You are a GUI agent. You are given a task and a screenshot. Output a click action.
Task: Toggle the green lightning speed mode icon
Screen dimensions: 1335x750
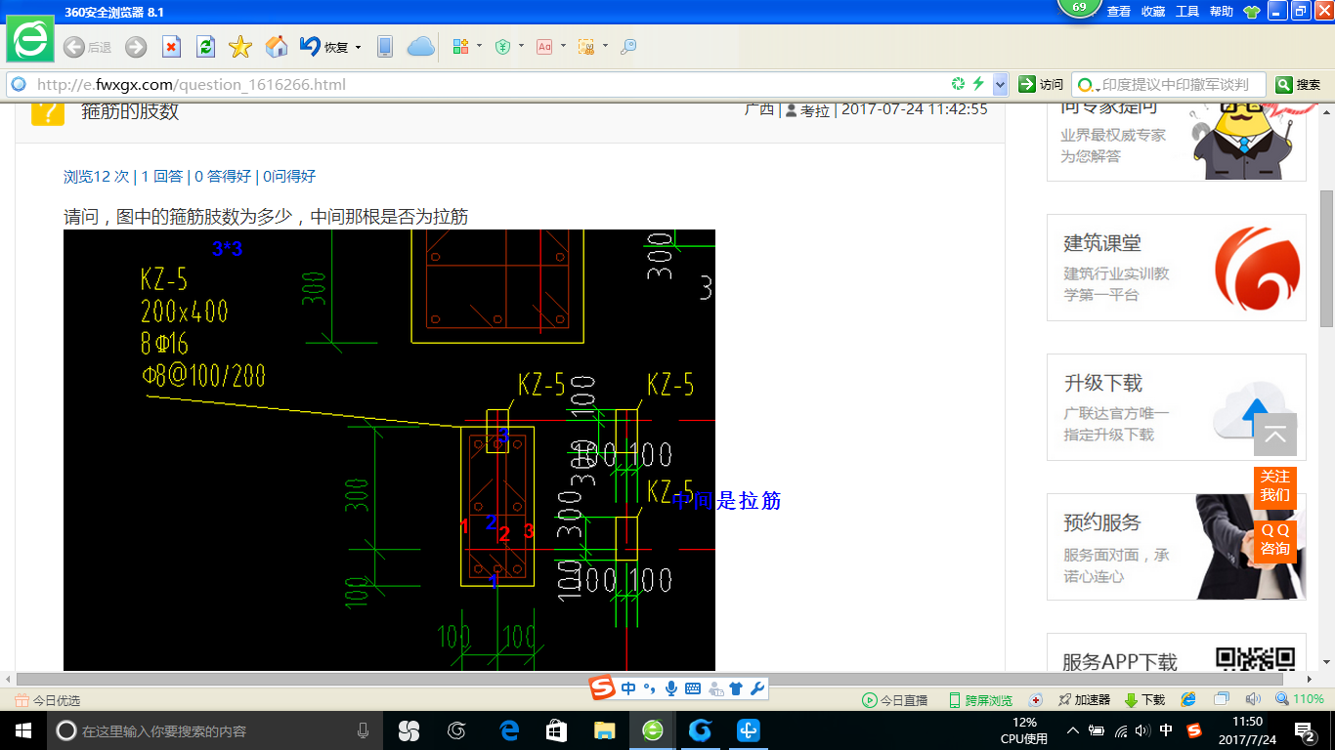(978, 84)
